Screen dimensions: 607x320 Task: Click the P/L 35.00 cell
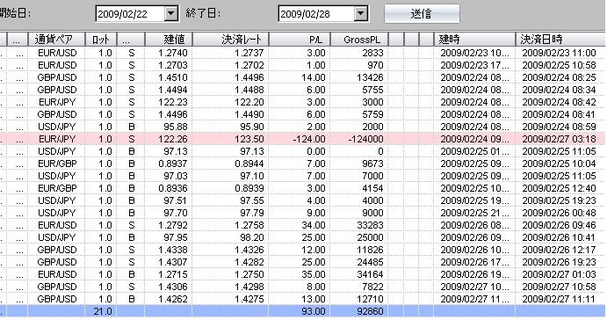coord(313,274)
